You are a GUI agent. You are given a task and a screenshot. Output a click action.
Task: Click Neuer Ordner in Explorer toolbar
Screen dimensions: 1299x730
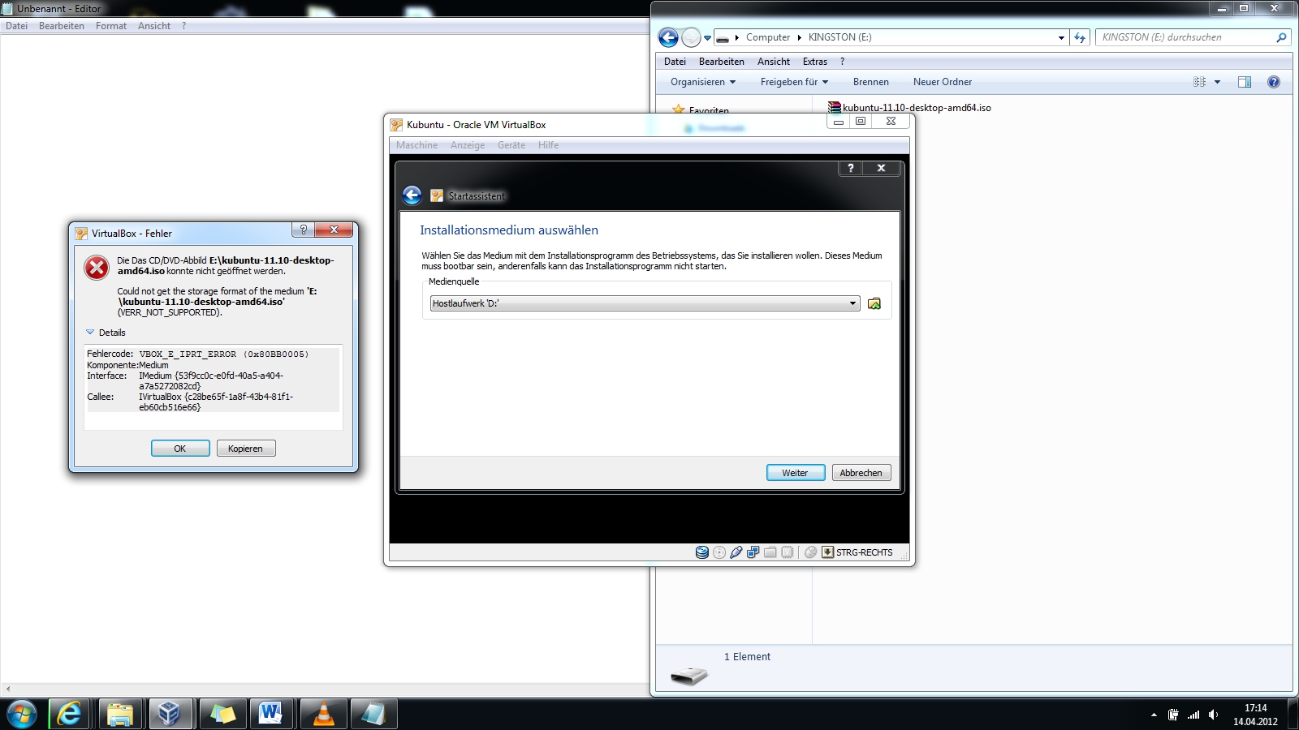[x=943, y=82]
